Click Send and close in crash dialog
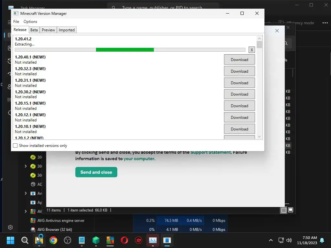The width and height of the screenshot is (331, 248). click(x=96, y=172)
